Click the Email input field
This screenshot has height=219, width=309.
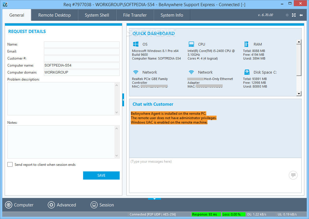(x=82, y=51)
